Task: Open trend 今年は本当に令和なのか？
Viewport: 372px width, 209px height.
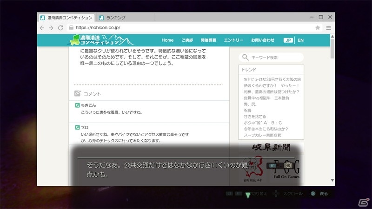Action: click(266, 129)
